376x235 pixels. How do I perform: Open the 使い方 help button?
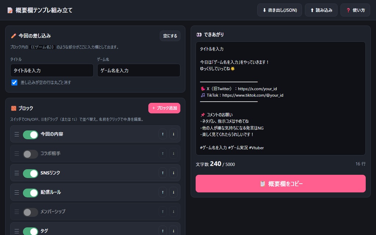(355, 10)
